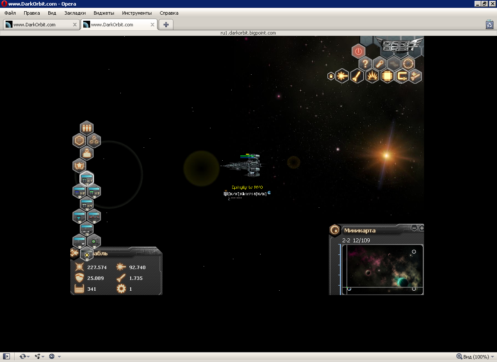Select quick slot 7 with grey rocket
The height and width of the screenshot is (362, 497).
(x=87, y=229)
